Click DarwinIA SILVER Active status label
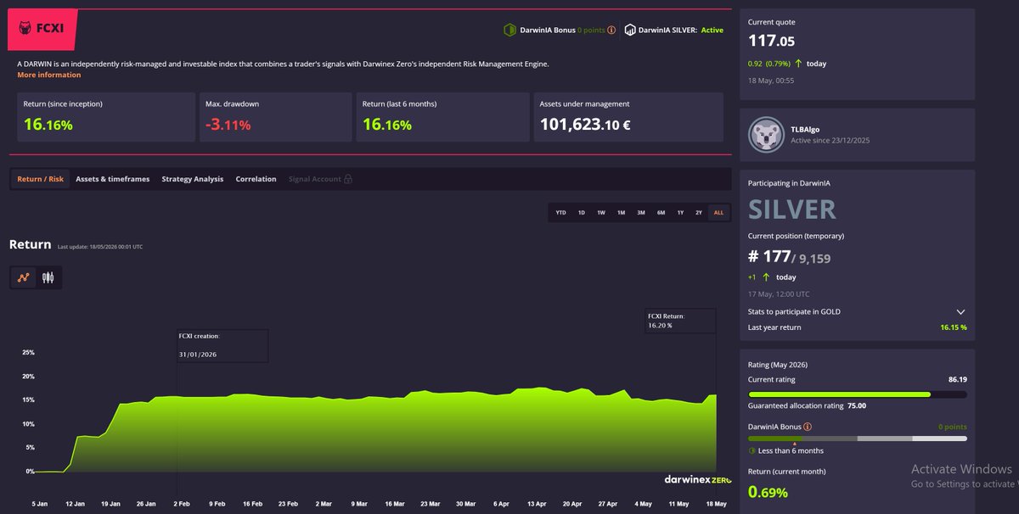The image size is (1019, 514). (x=712, y=30)
